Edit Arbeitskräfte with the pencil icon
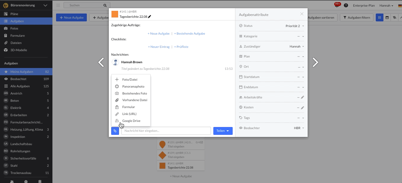Viewport: 402px width, 183px height. coord(303,97)
